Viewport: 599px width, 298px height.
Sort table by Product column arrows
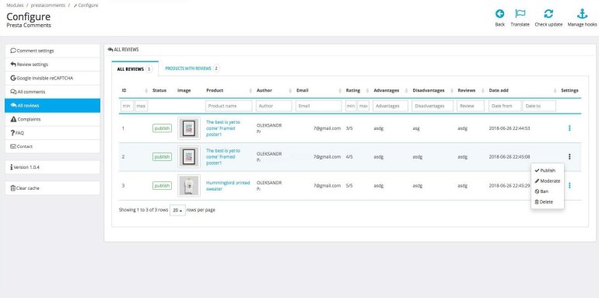coord(250,90)
